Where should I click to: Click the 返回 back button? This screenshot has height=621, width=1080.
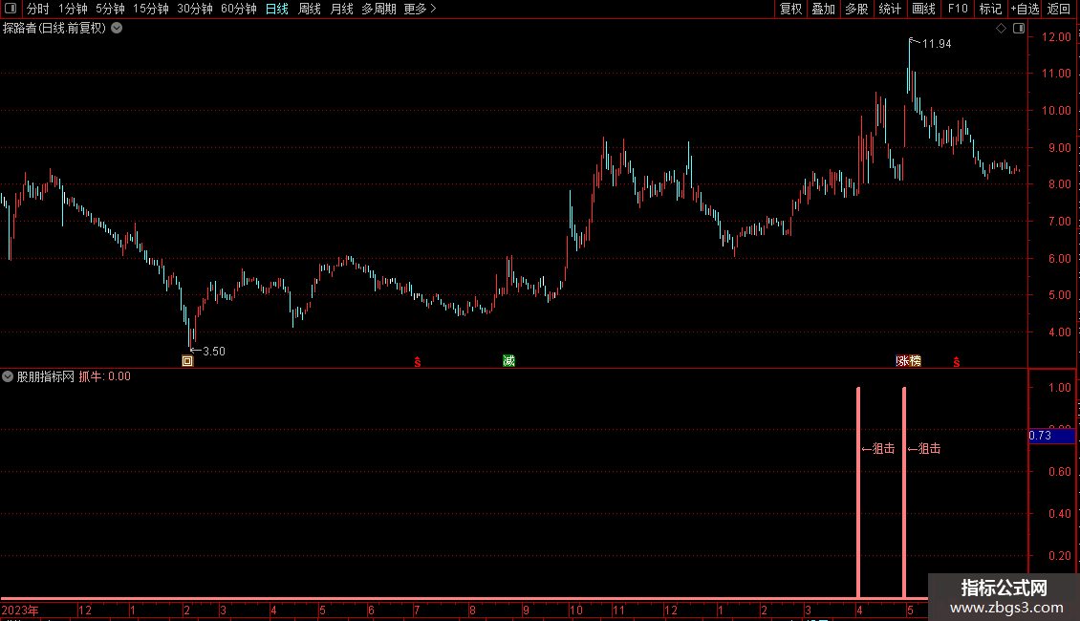[1059, 9]
